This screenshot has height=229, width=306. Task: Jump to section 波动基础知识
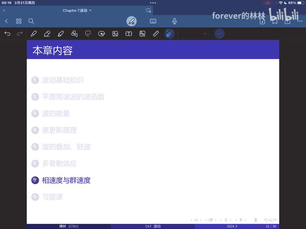coord(63,80)
